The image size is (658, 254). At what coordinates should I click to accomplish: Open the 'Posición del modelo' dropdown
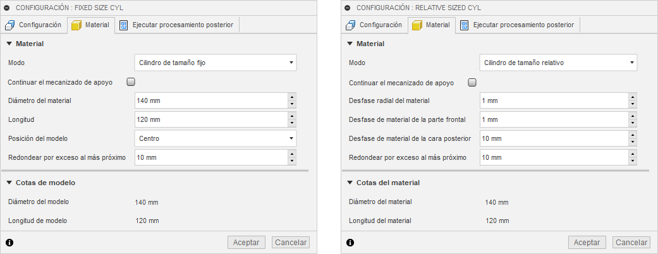[216, 138]
